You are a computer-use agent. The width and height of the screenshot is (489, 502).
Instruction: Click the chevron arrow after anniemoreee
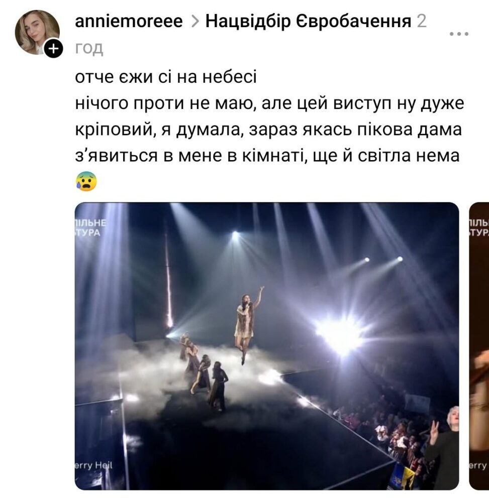pyautogui.click(x=194, y=22)
